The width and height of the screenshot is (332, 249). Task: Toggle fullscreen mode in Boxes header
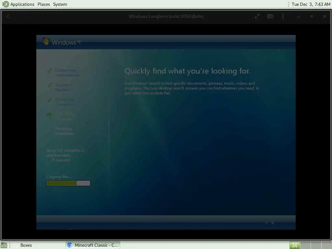(257, 16)
